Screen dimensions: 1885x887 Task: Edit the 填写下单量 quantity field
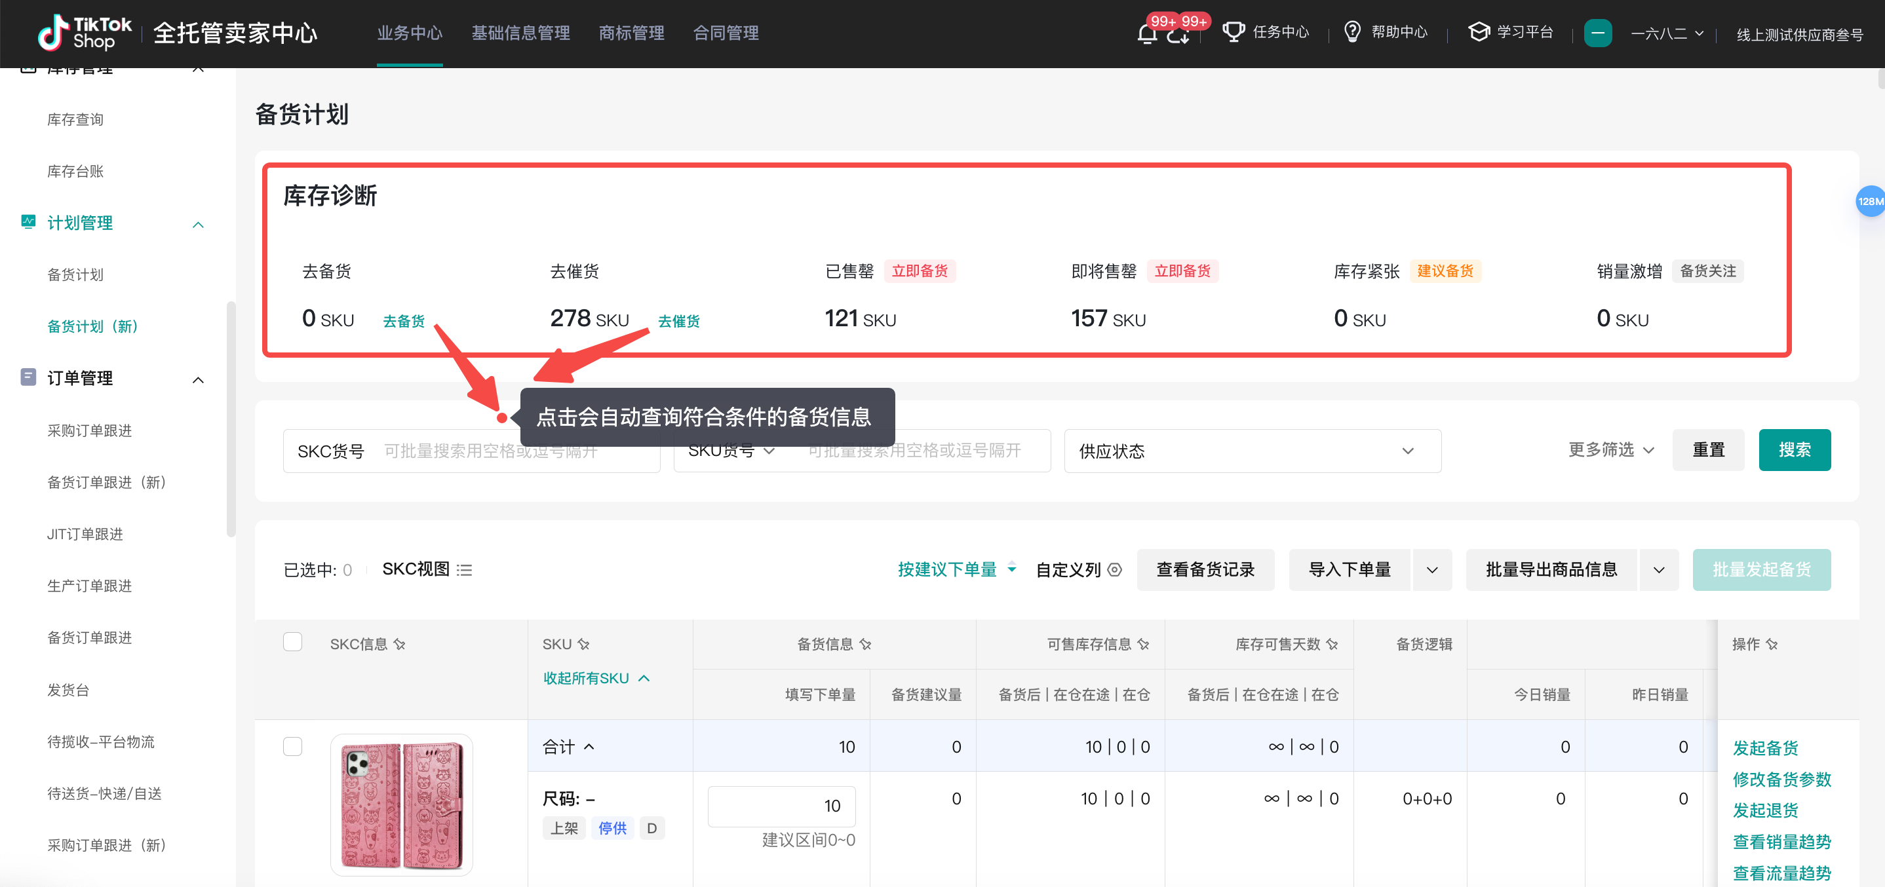[781, 806]
